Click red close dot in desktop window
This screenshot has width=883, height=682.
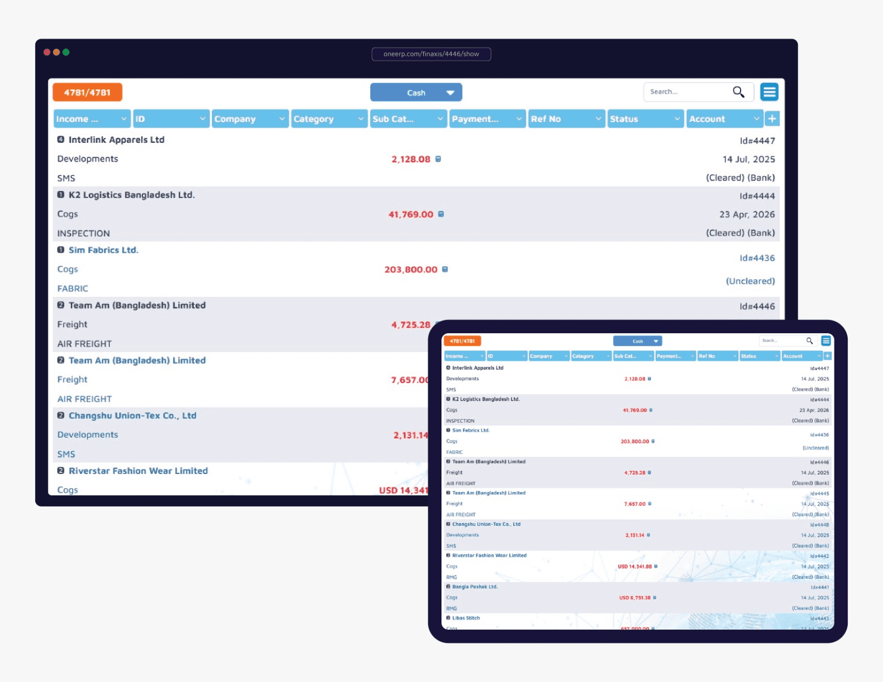point(47,52)
